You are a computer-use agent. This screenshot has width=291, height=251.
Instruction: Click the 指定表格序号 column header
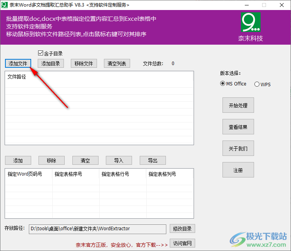tap(76, 174)
